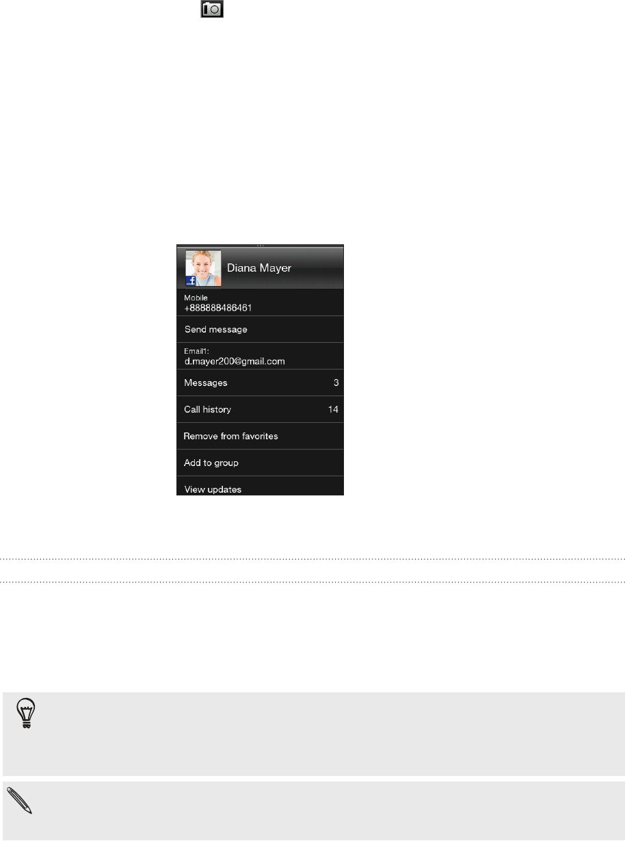Tap the three-dot handle above contact header
The image size is (625, 841).
pyautogui.click(x=261, y=245)
